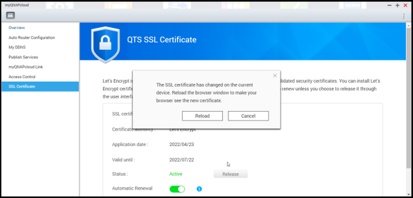Open the three-dot more options menu
413x198 pixels.
pos(403,16)
